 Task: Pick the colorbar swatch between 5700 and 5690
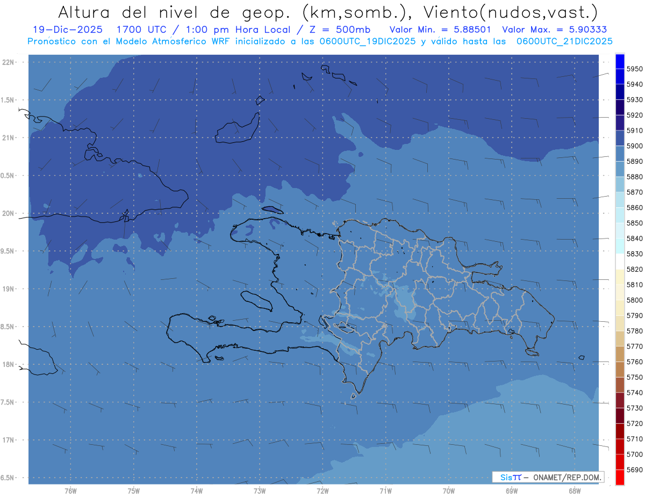(620, 462)
